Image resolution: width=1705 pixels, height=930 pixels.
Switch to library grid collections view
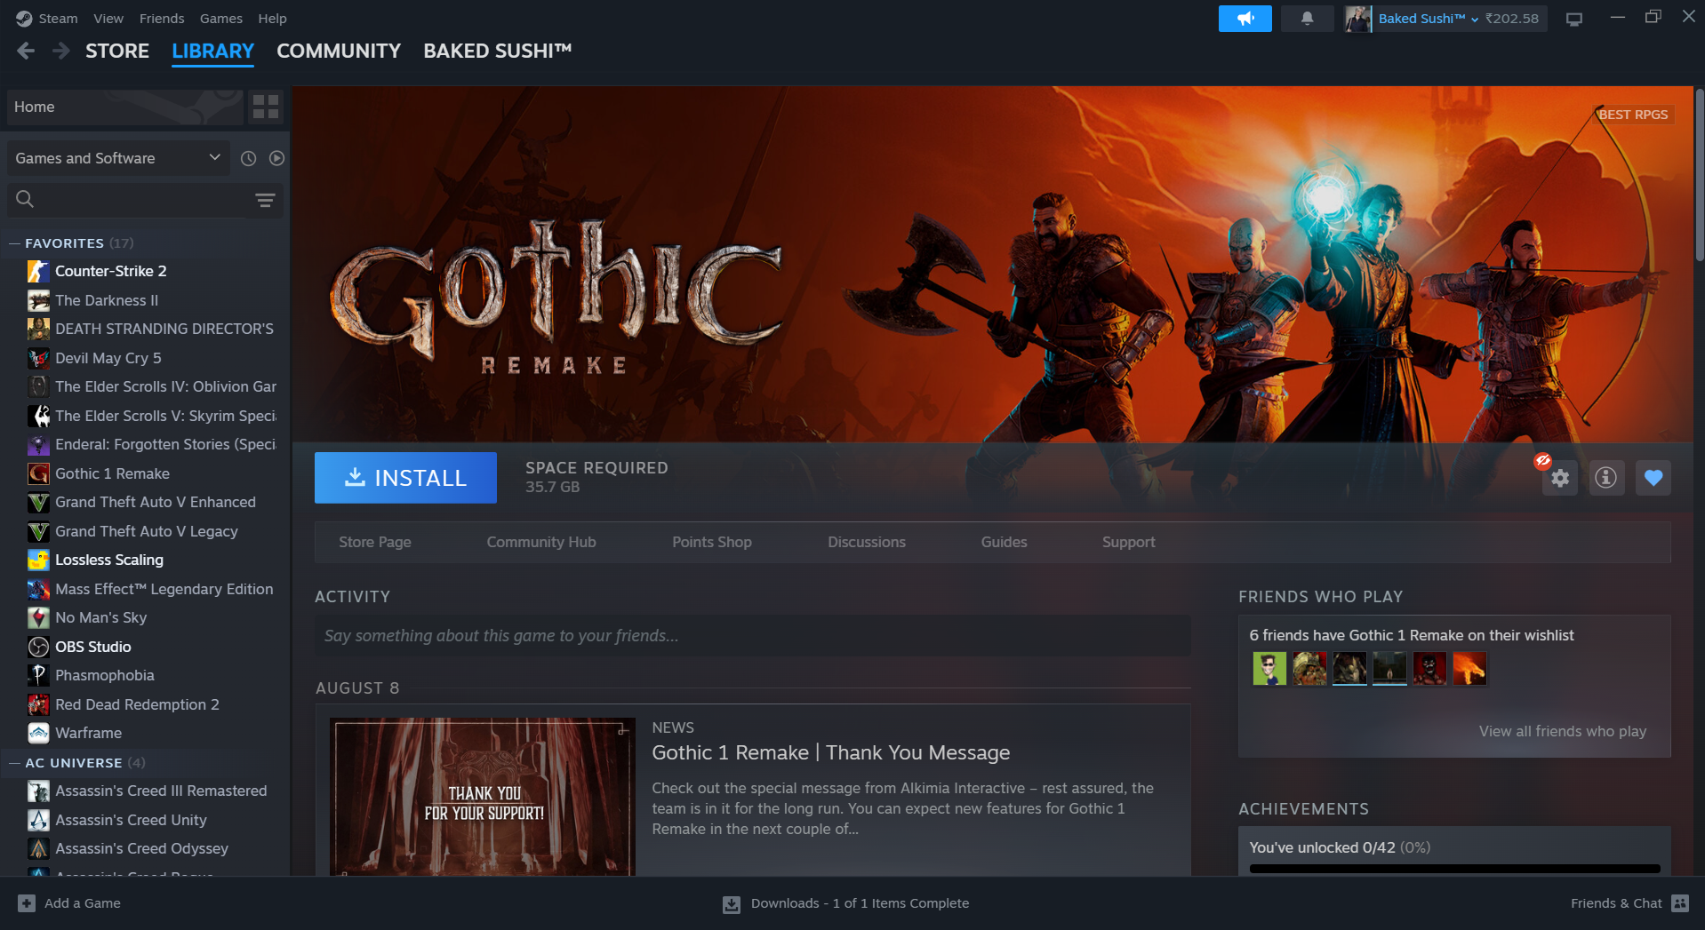[x=266, y=107]
